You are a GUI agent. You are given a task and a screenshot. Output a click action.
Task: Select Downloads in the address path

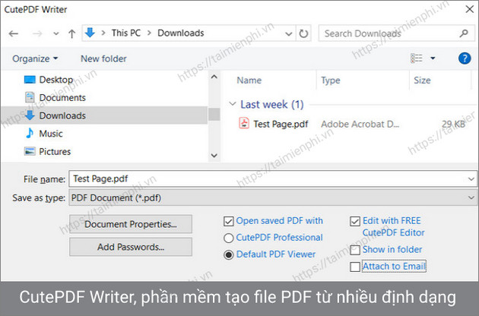[180, 33]
